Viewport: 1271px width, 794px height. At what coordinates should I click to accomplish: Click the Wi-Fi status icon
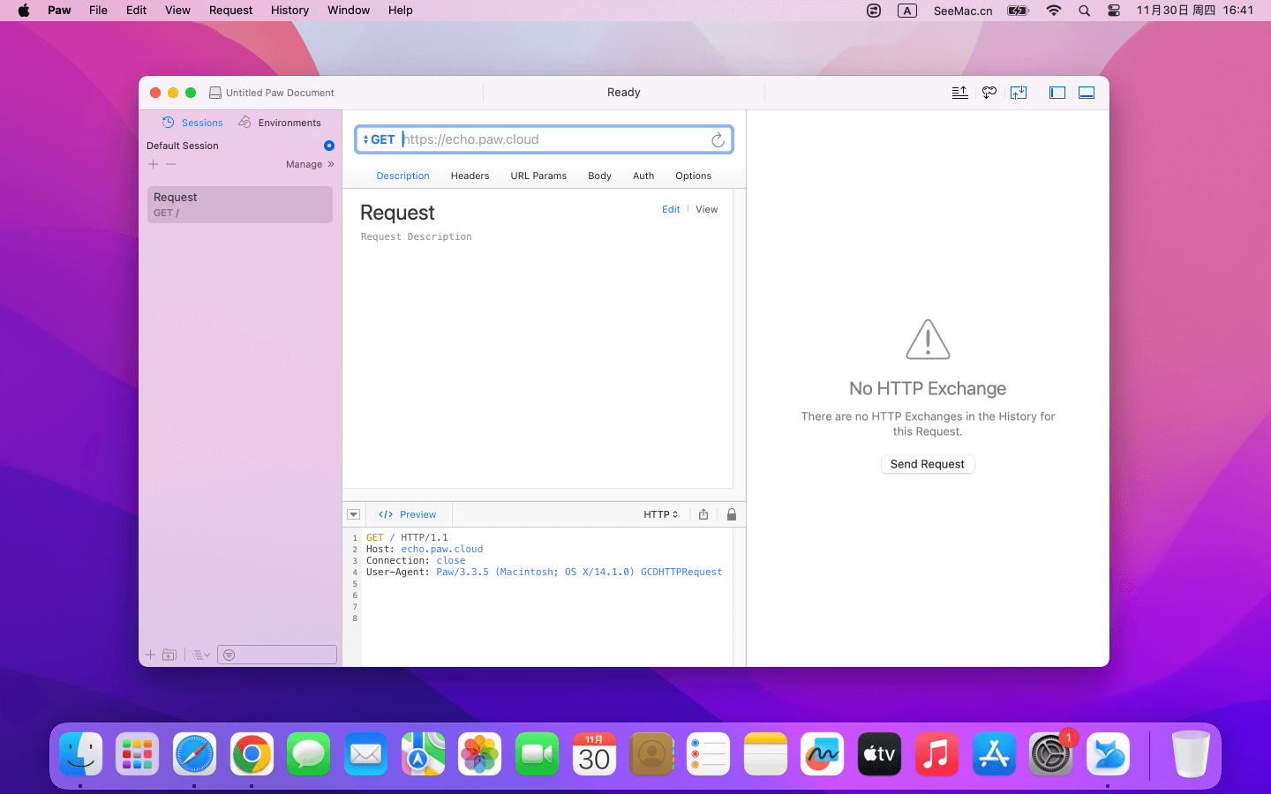click(x=1054, y=11)
